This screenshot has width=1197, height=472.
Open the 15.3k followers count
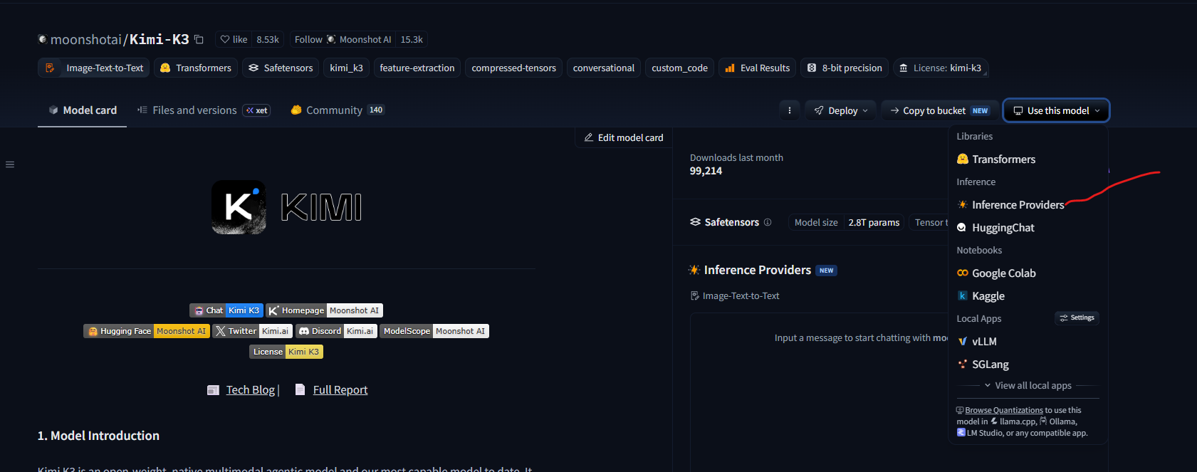tap(412, 40)
